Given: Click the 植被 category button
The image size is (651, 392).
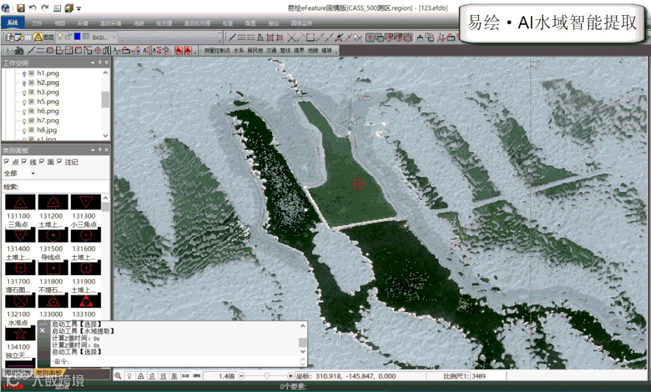Looking at the screenshot, I should tap(327, 51).
